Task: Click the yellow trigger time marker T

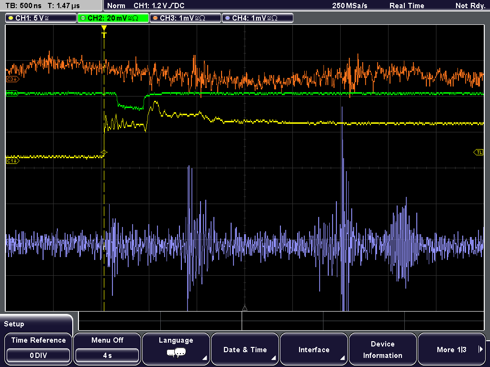Action: click(104, 32)
